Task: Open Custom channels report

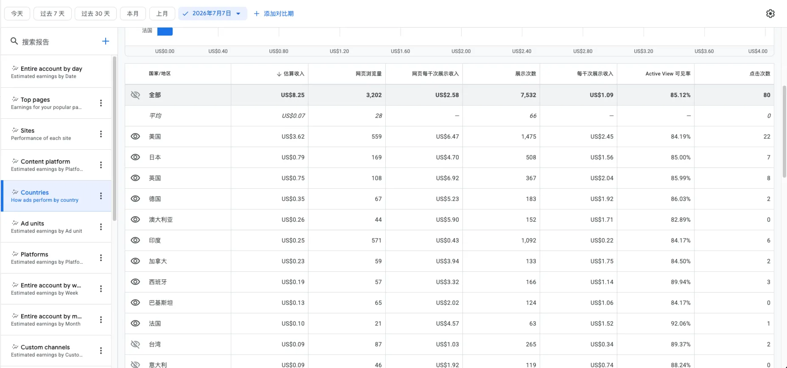Action: (x=56, y=351)
